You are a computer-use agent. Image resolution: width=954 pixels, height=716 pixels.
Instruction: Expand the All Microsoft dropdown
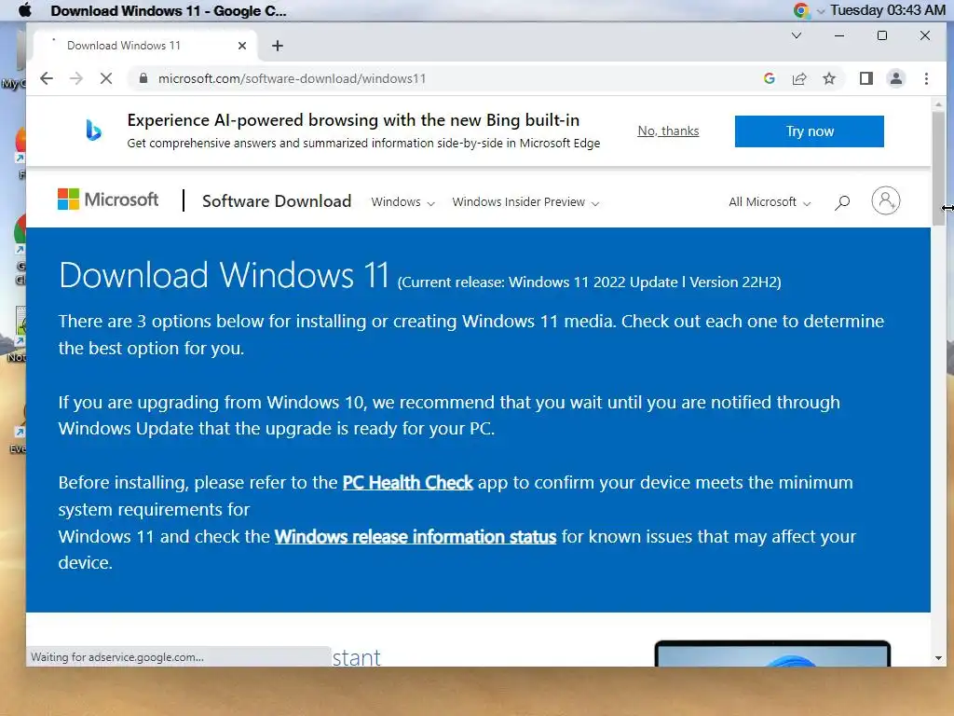[770, 202]
